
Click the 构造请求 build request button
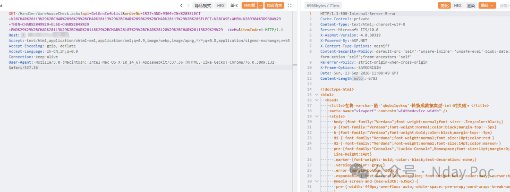274,6
